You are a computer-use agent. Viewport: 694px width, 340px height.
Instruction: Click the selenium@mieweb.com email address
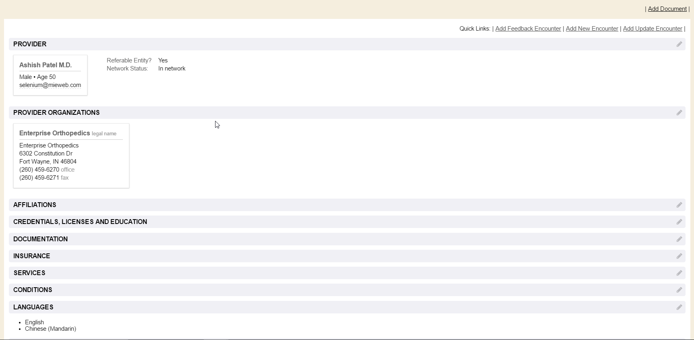tap(50, 85)
